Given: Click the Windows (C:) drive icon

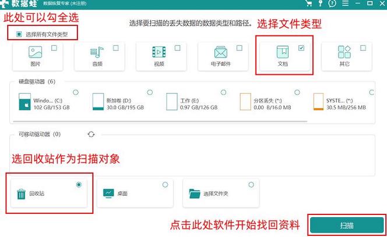Looking at the screenshot, I should (x=24, y=102).
